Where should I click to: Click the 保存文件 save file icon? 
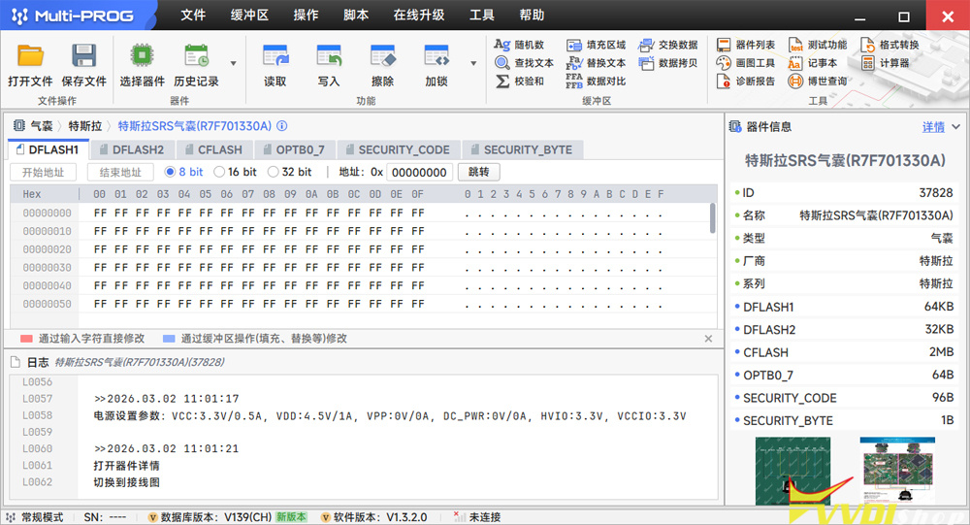click(x=84, y=57)
